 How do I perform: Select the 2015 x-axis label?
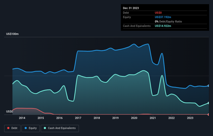(x=41, y=118)
